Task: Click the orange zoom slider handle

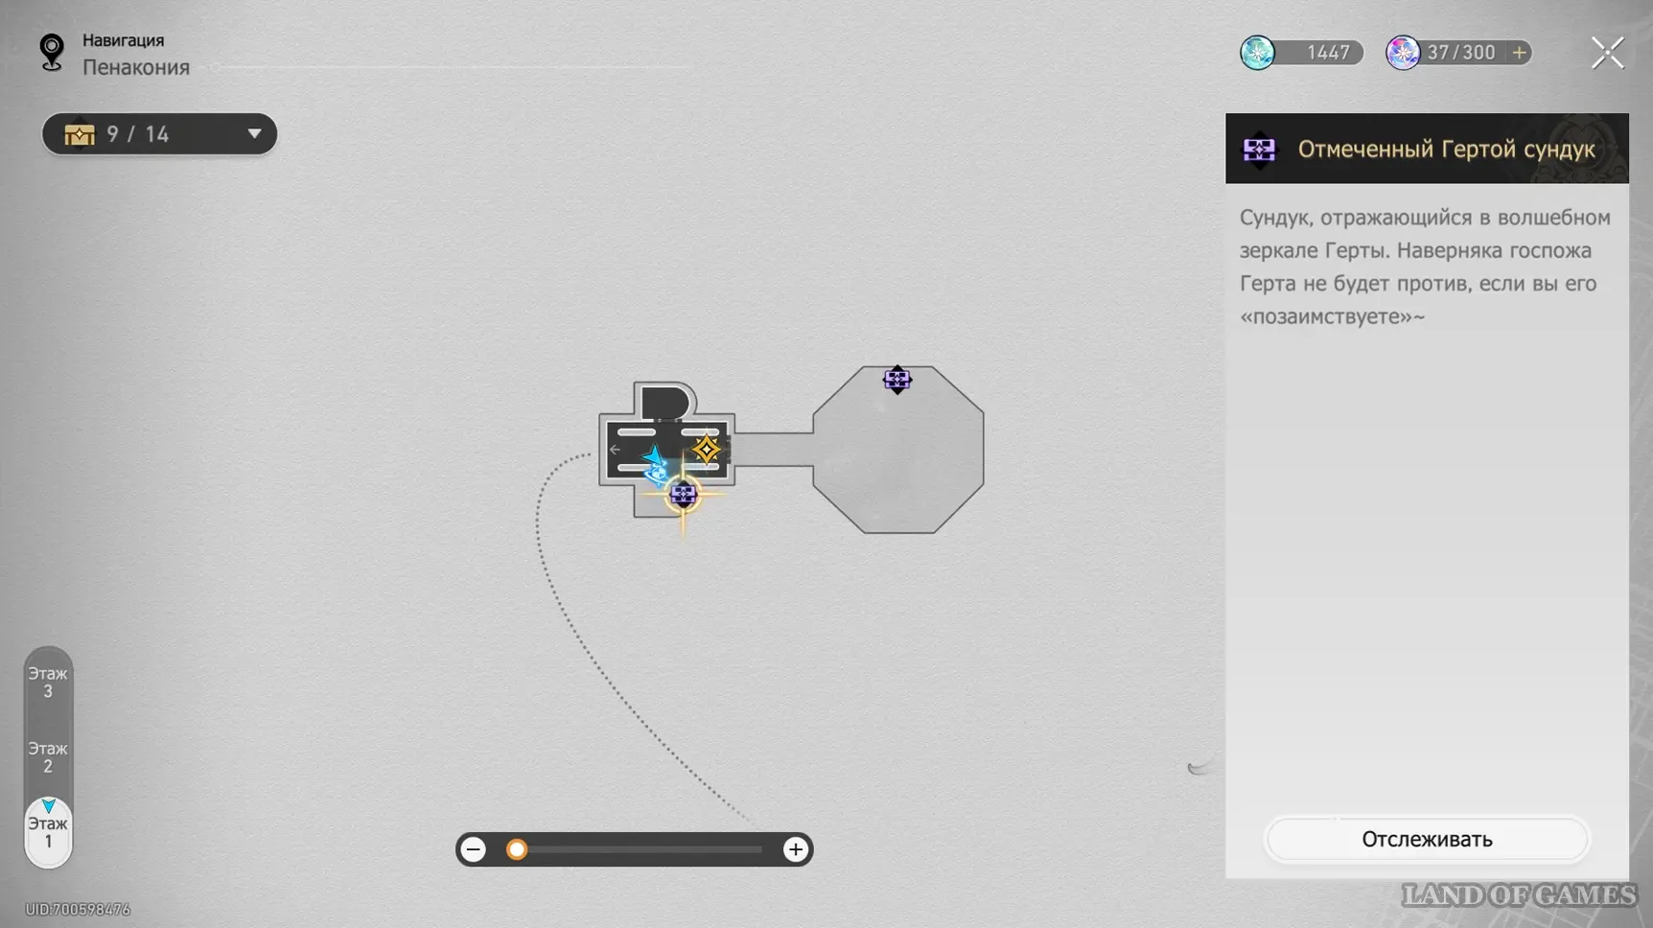Action: [517, 849]
